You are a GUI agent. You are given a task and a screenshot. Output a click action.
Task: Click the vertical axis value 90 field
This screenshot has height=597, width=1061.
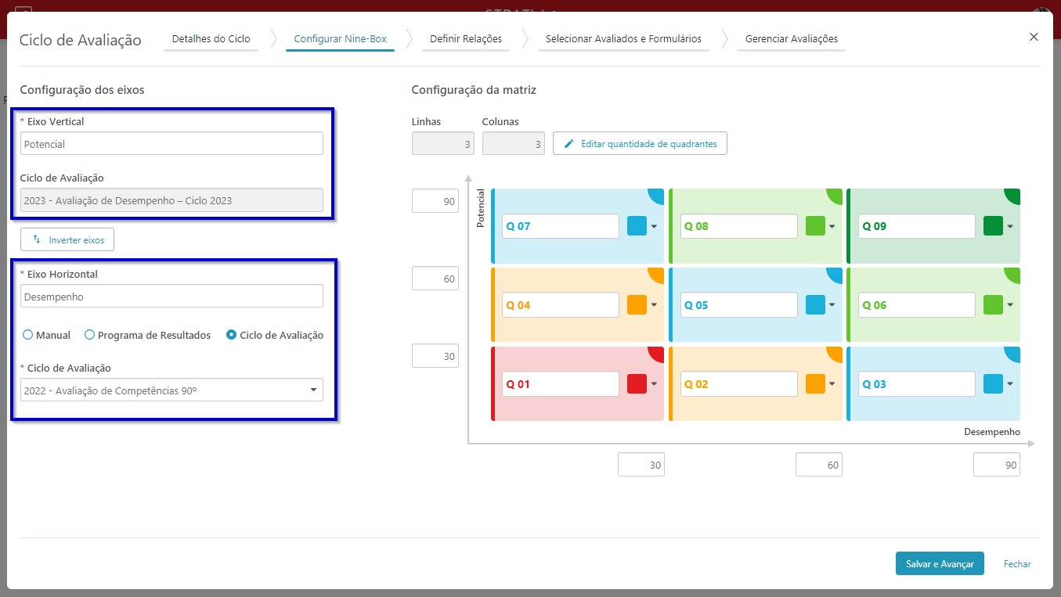point(435,201)
